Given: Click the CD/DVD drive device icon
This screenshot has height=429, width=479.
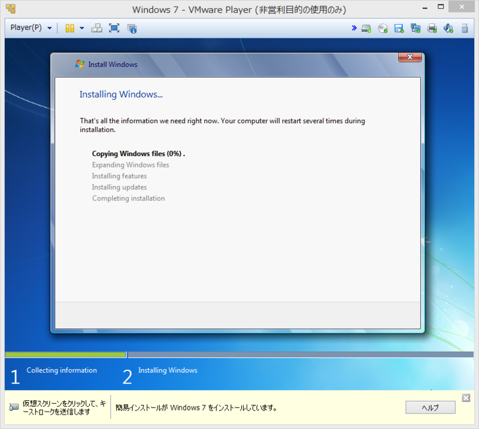Looking at the screenshot, I should [383, 28].
